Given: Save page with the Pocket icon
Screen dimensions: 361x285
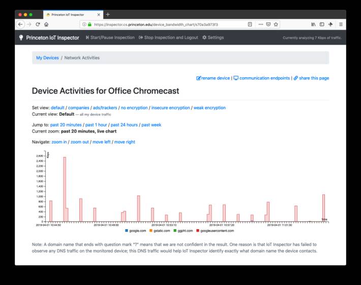Looking at the screenshot, I should (268, 24).
